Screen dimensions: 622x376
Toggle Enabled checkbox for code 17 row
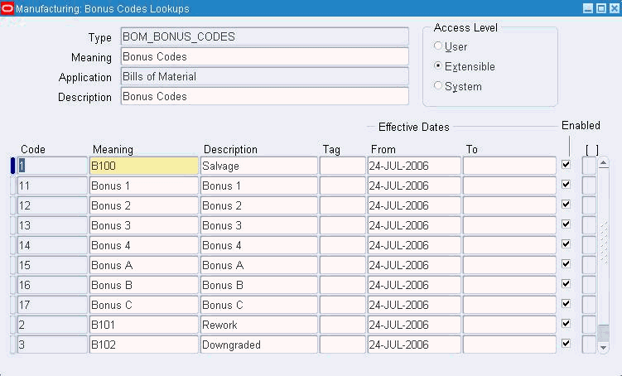566,303
